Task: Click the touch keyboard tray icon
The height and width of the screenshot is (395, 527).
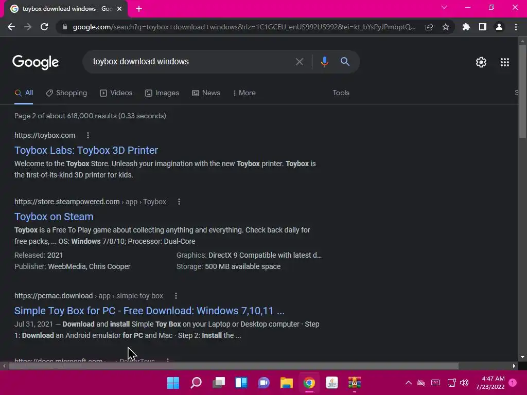Action: click(435, 383)
